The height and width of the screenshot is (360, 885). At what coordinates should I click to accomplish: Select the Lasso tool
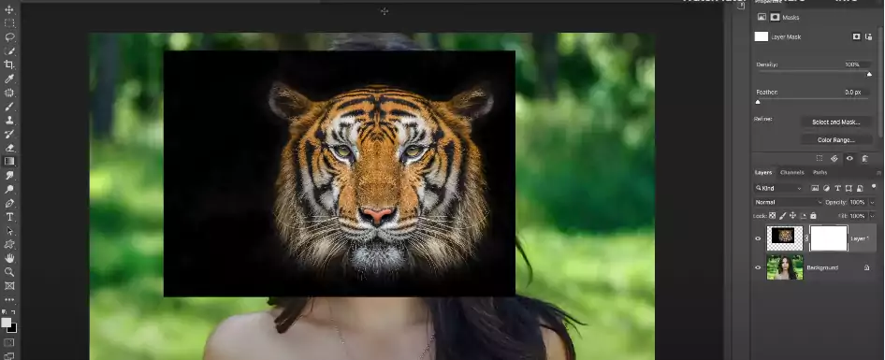tap(9, 37)
